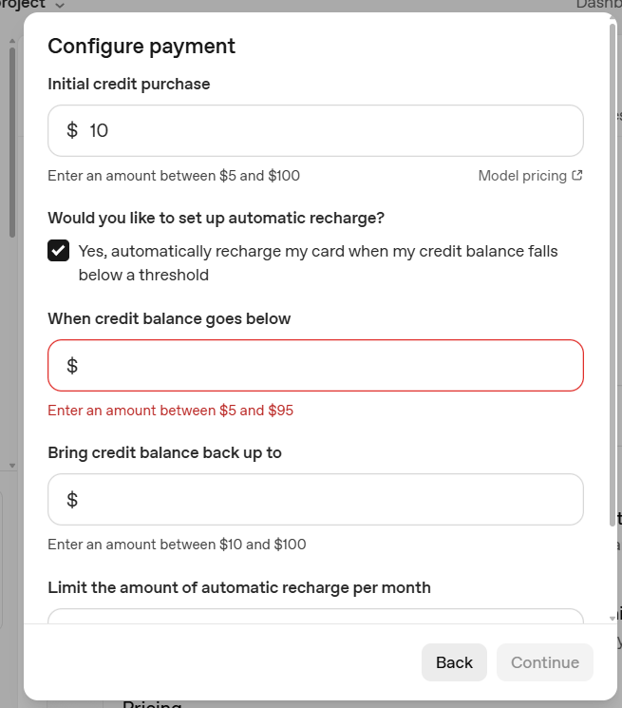The width and height of the screenshot is (622, 708).
Task: Click the dollar sign in the Initial credit field
Action: (72, 130)
